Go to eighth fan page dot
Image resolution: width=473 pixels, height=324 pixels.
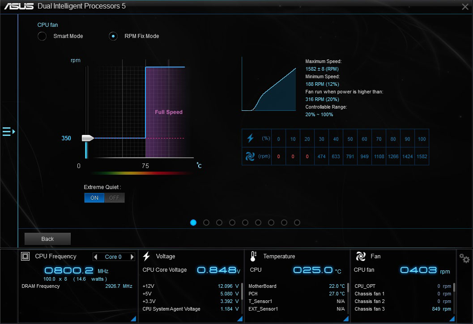(x=284, y=223)
